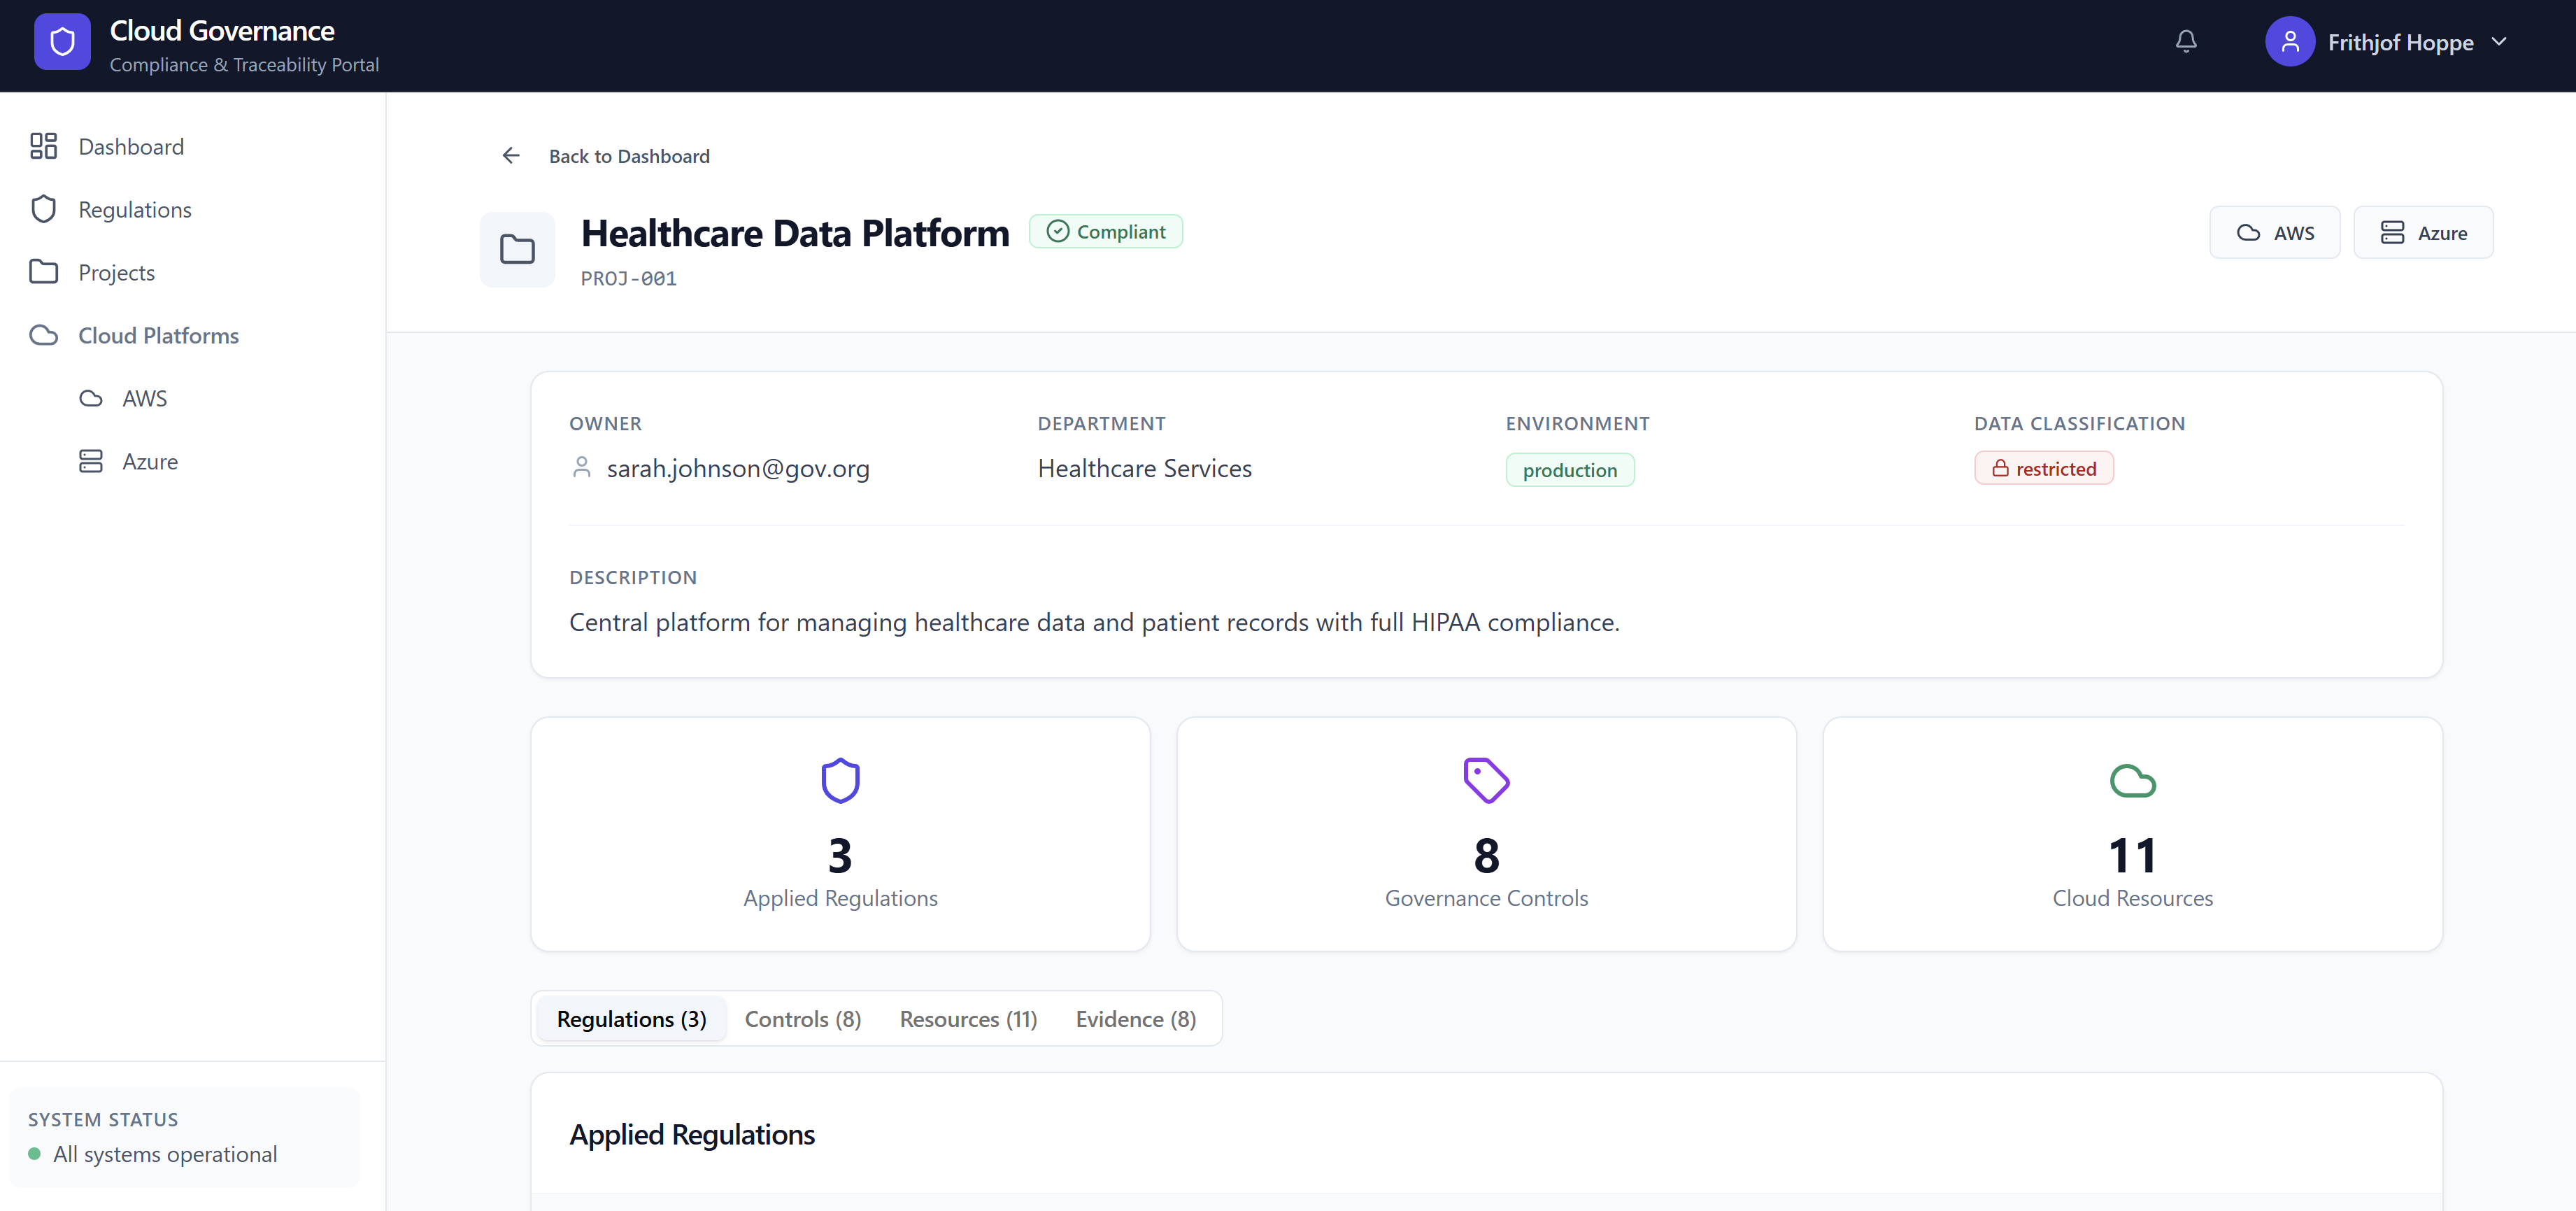
Task: Click the Cloud Governance shield logo
Action: (62, 42)
